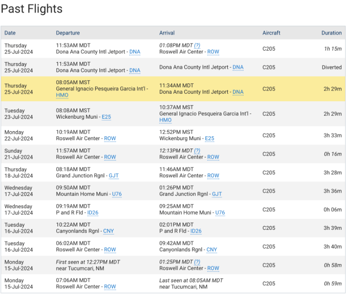This screenshot has width=347, height=294.
Task: Open ROW arrival link in the first row
Action: click(213, 52)
